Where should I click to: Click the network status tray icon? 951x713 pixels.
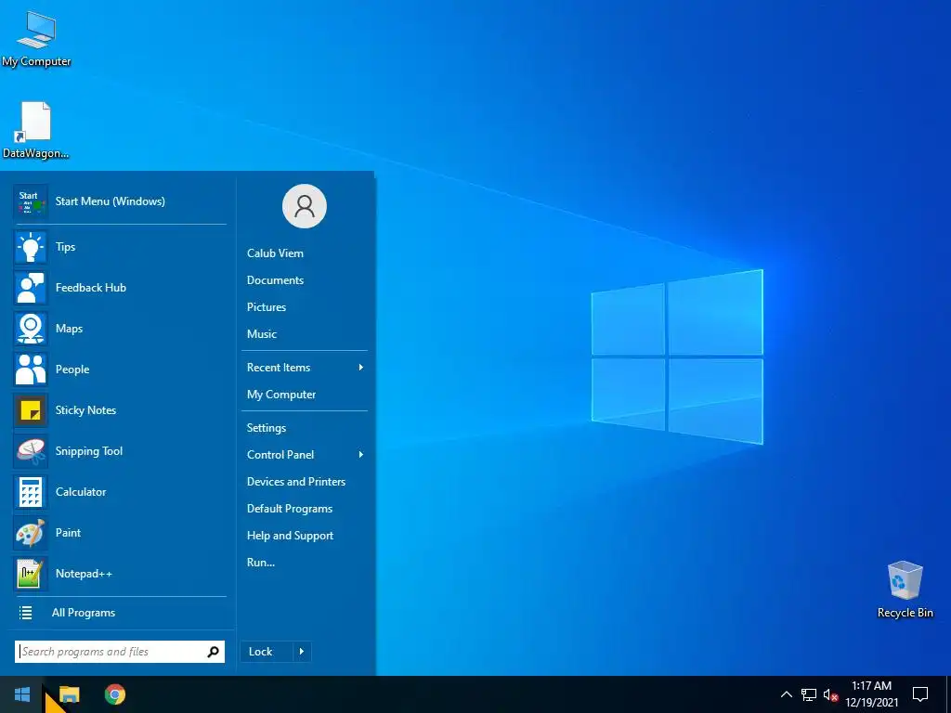pyautogui.click(x=809, y=694)
